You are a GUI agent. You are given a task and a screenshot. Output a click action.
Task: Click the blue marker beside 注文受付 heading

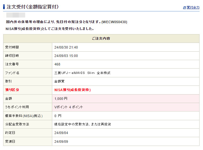[x=4, y=7]
